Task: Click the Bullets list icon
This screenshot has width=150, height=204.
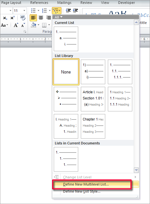Action: (x=33, y=11)
